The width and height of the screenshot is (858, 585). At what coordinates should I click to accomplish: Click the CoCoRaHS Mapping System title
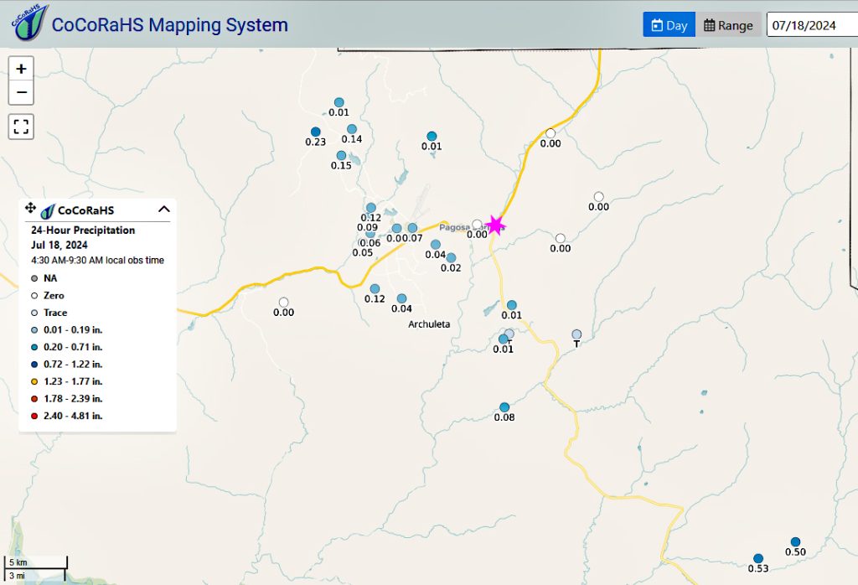tap(169, 24)
